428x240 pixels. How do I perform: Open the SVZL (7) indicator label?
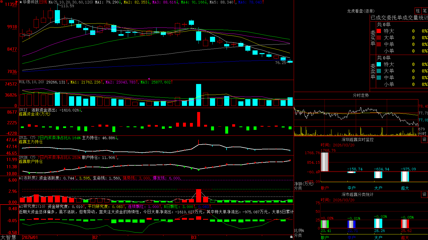click(x=27, y=138)
